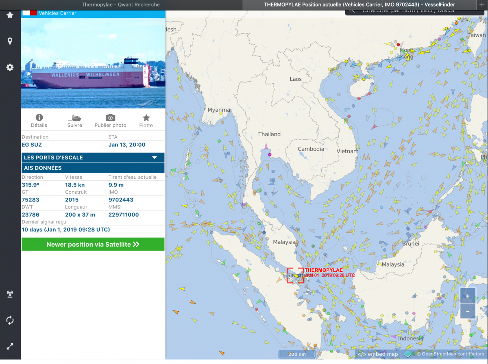This screenshot has height=364, width=488.
Task: Expand Les Ports d'Escale section
Action: tap(93, 158)
